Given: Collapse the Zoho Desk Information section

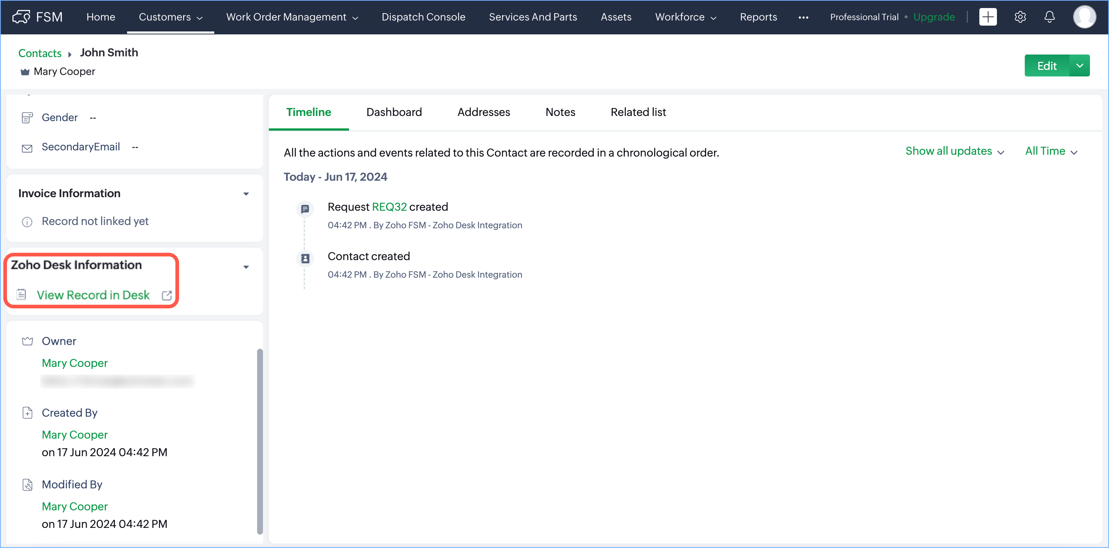Looking at the screenshot, I should [246, 267].
